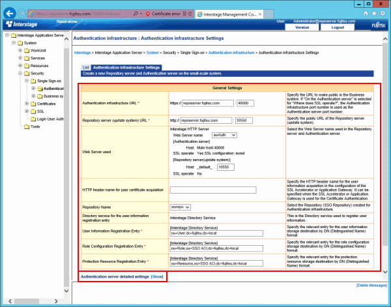Focus the HTTP header name input field
Image resolution: width=391 pixels, height=307 pixels.
point(213,190)
